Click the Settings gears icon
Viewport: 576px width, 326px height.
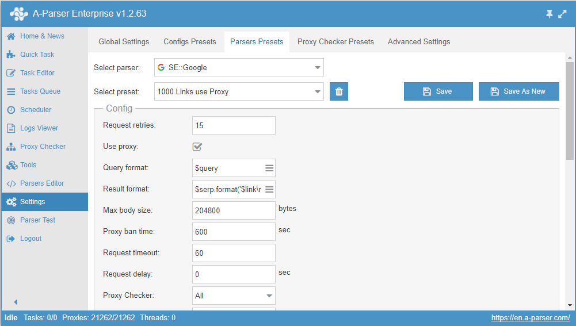click(x=12, y=202)
